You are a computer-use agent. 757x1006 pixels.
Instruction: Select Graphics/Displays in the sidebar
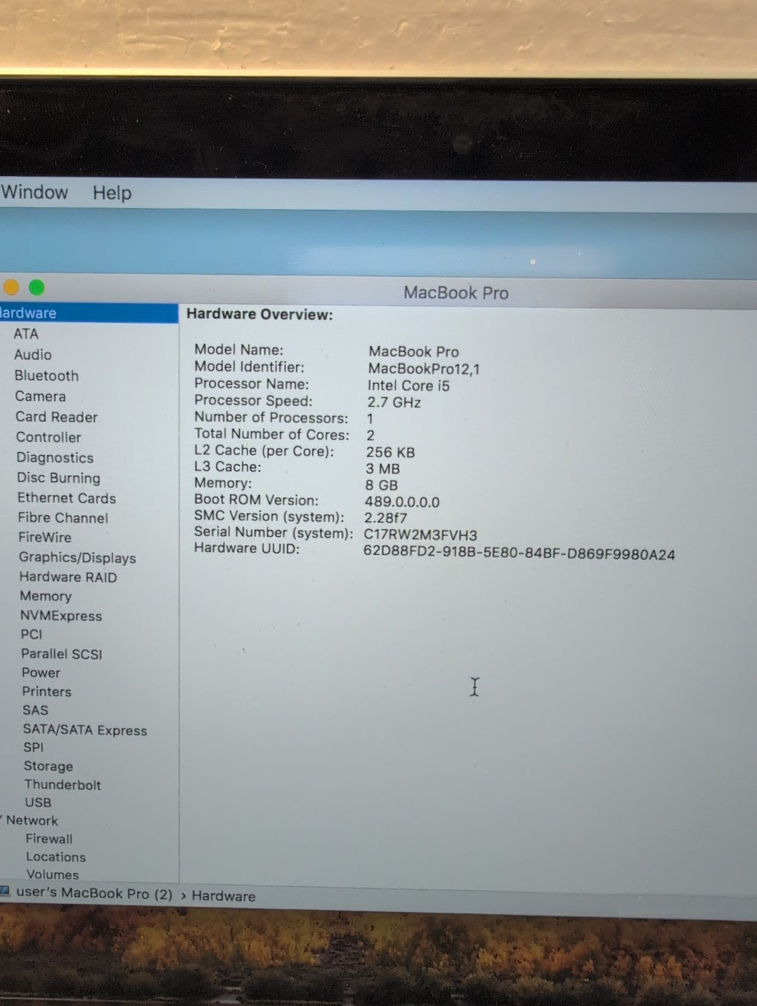78,558
